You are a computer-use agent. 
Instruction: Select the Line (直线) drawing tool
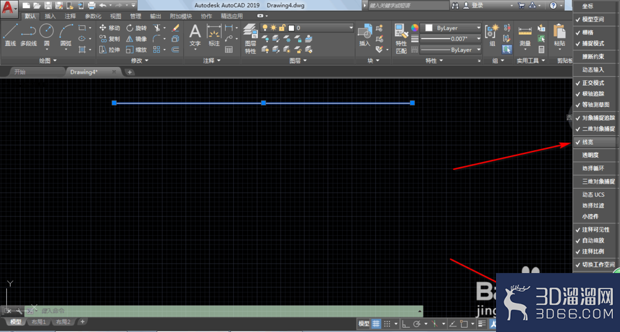tap(11, 35)
